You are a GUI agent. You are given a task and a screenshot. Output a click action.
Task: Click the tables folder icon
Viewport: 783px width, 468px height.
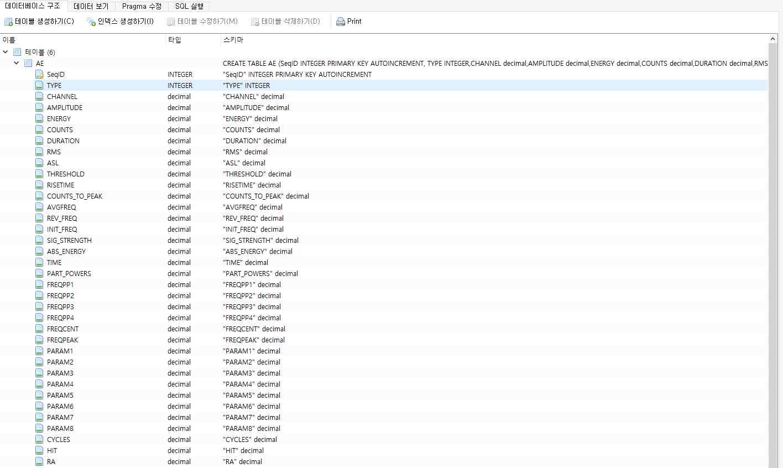click(17, 52)
